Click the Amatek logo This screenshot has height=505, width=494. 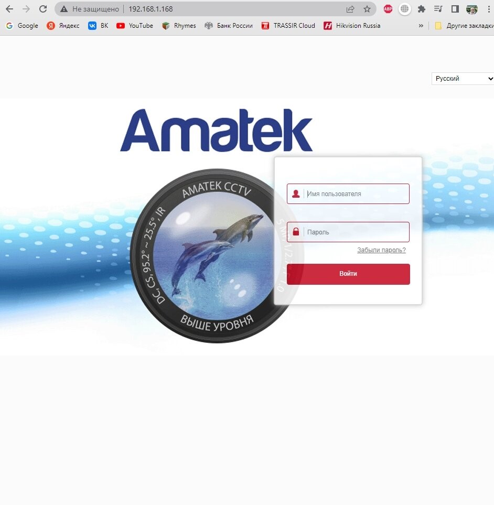coord(216,130)
